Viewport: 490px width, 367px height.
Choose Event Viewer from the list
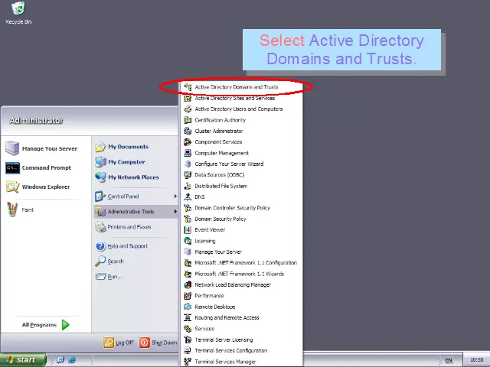[209, 229]
